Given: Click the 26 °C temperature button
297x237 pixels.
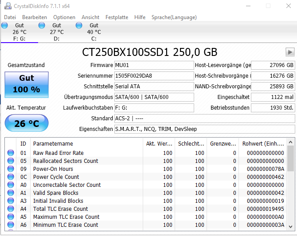Looking at the screenshot, I should (27, 123).
